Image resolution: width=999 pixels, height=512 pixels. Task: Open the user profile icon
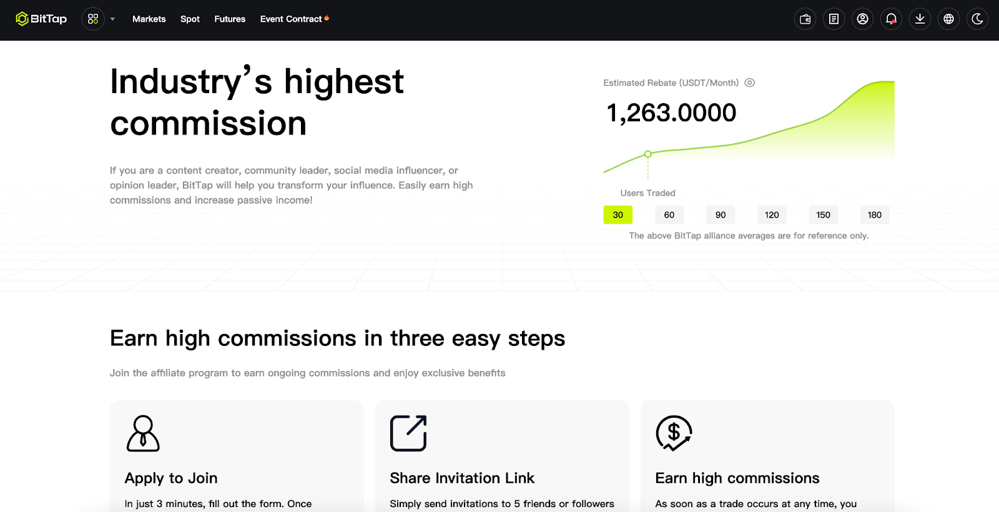(863, 19)
